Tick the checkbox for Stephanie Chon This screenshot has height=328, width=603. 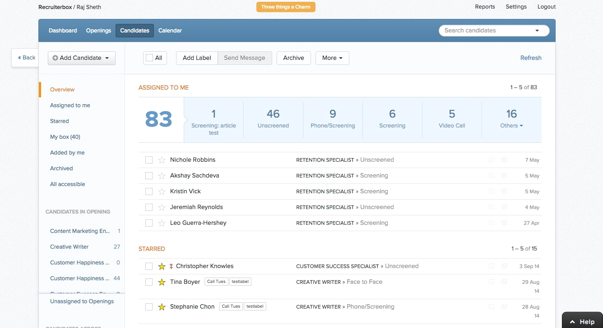point(149,307)
